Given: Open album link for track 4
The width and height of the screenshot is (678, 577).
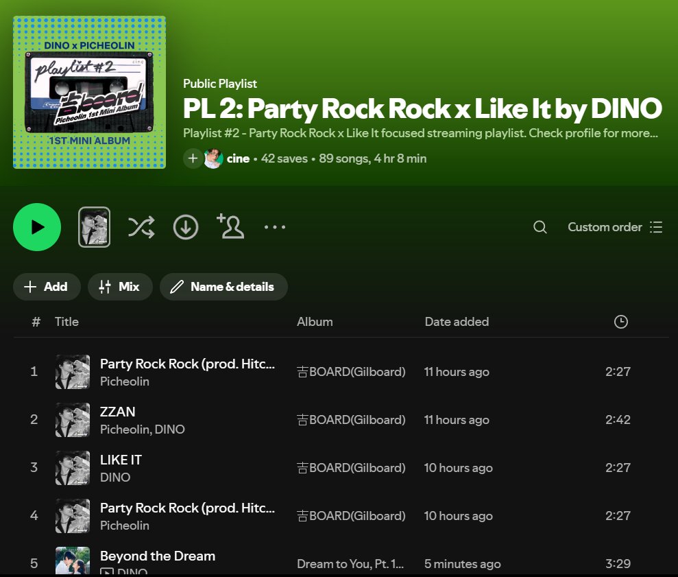Looking at the screenshot, I should tap(351, 516).
